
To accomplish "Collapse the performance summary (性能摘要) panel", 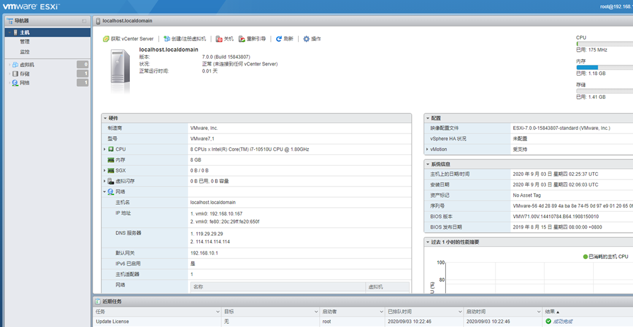I will [428, 242].
